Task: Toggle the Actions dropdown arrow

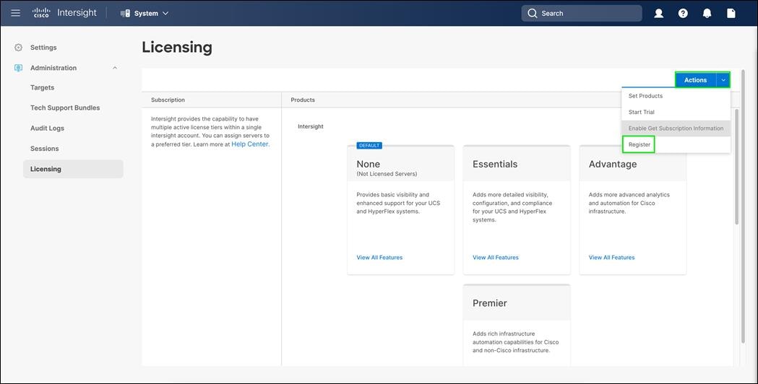Action: click(723, 80)
